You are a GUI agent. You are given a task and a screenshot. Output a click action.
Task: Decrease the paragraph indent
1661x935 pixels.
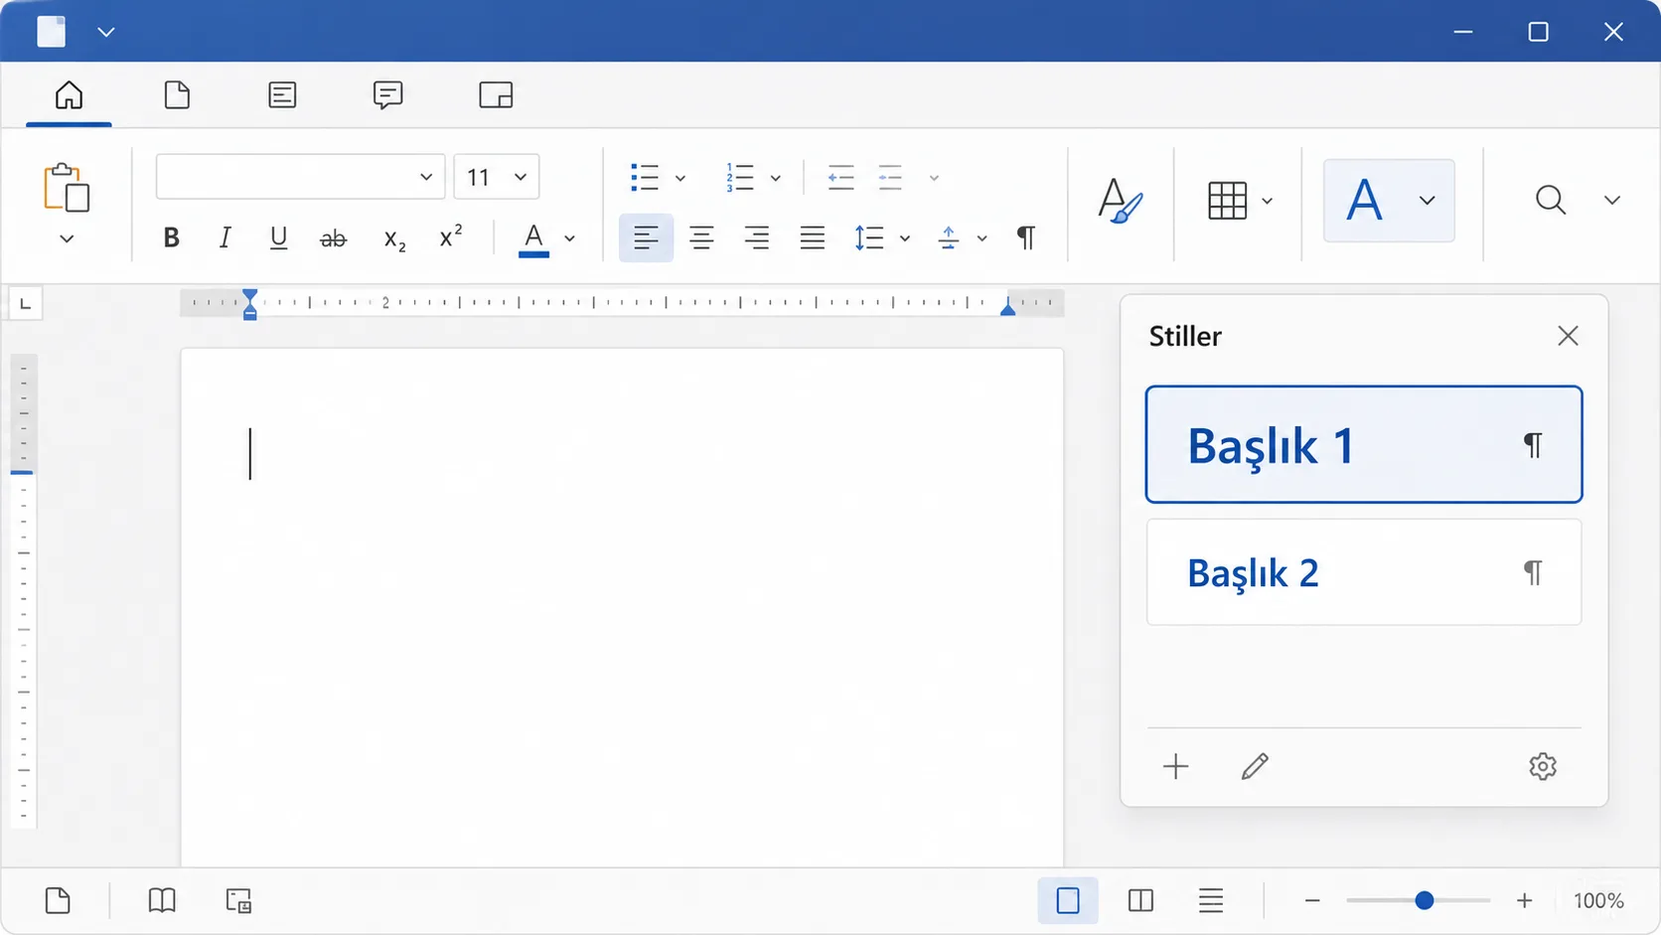840,178
